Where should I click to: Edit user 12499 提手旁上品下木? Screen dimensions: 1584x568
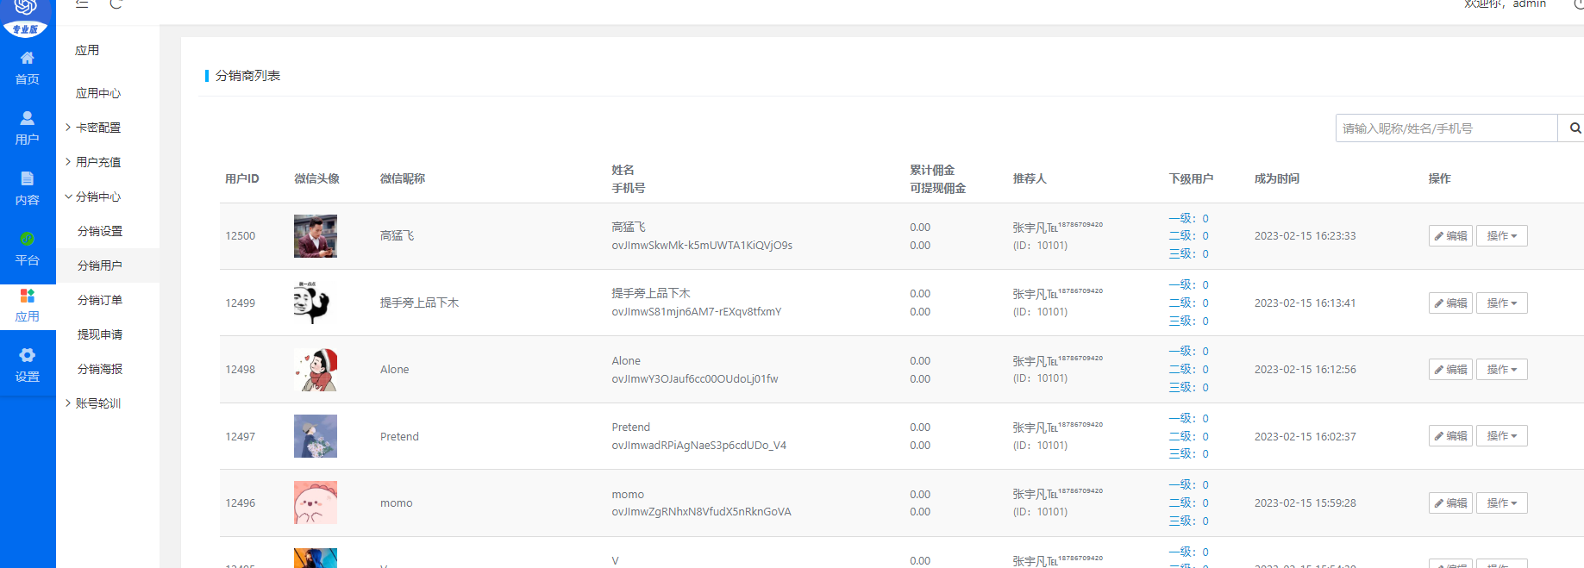[1450, 303]
